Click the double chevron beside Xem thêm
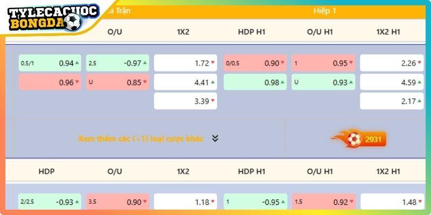This screenshot has width=431, height=215. pos(215,139)
